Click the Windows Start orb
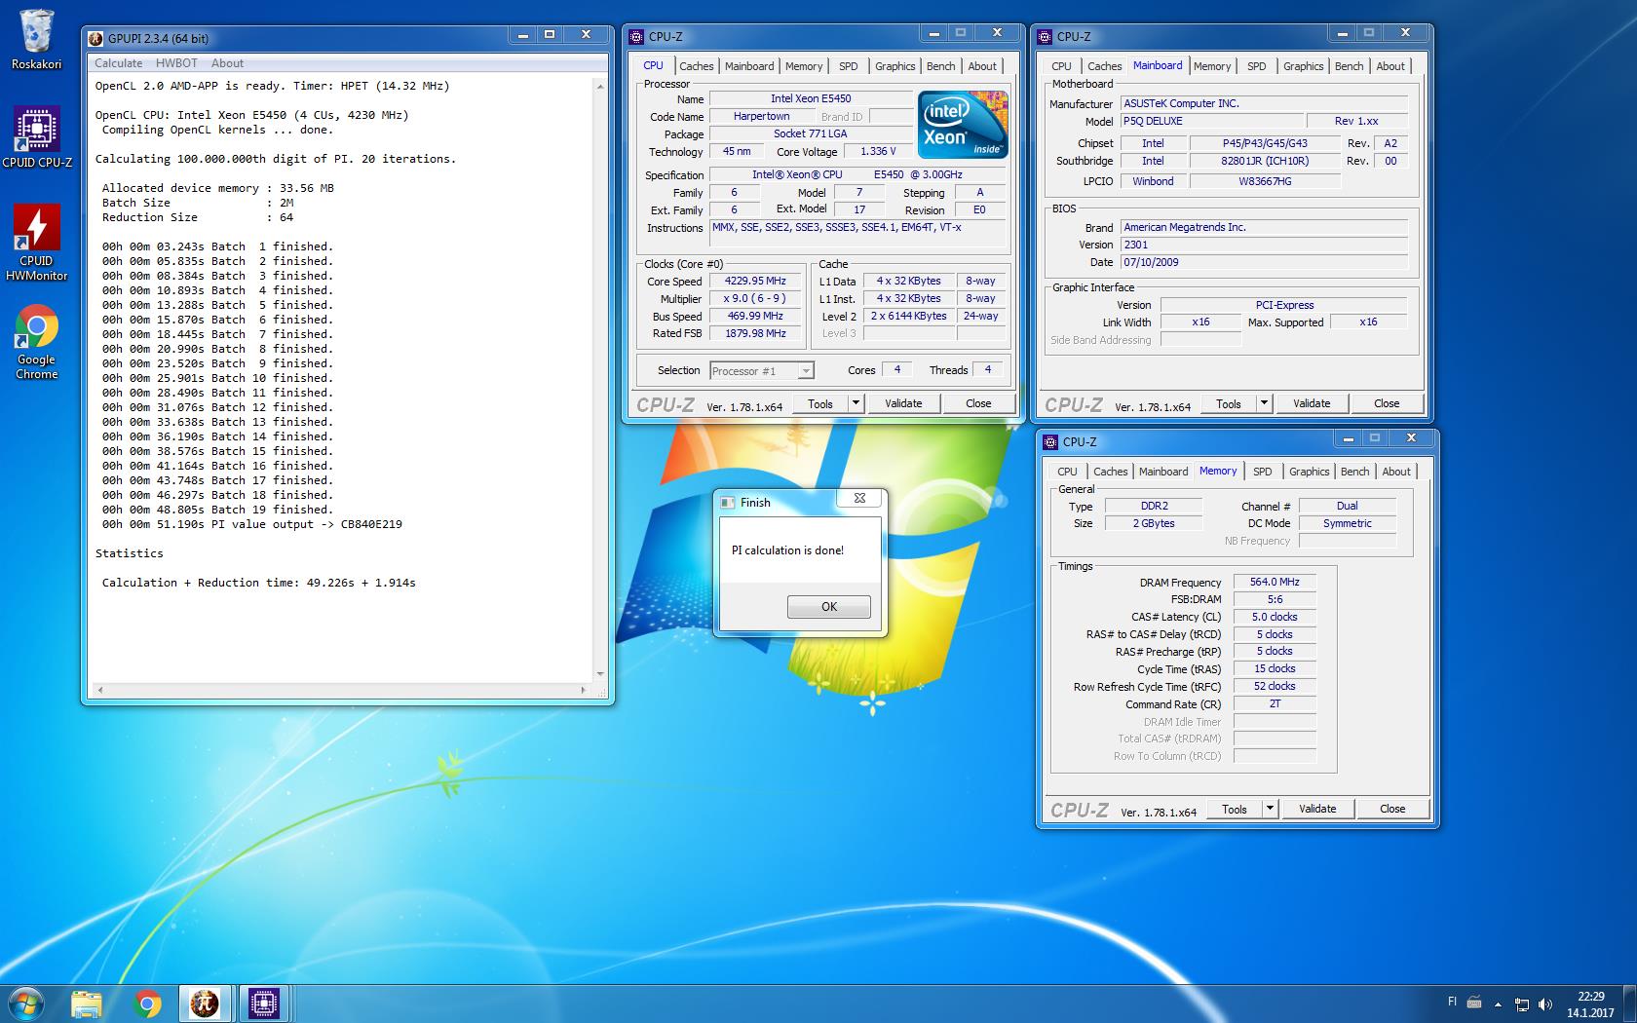Viewport: 1637px width, 1023px height. (x=26, y=1003)
